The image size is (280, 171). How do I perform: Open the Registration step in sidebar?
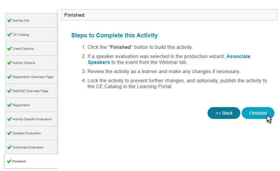click(x=31, y=105)
